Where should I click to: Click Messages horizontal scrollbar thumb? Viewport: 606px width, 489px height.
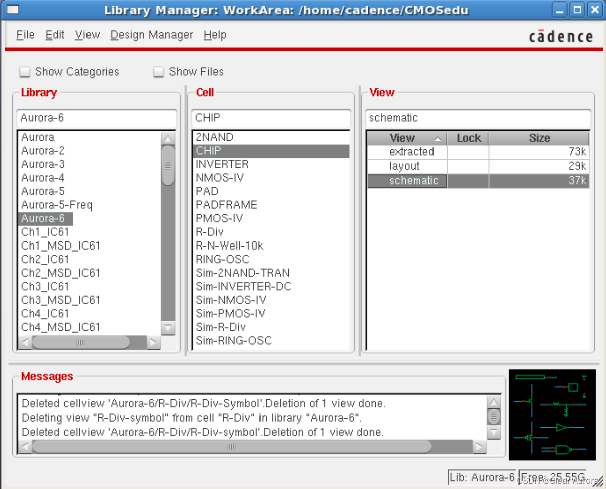point(231,447)
